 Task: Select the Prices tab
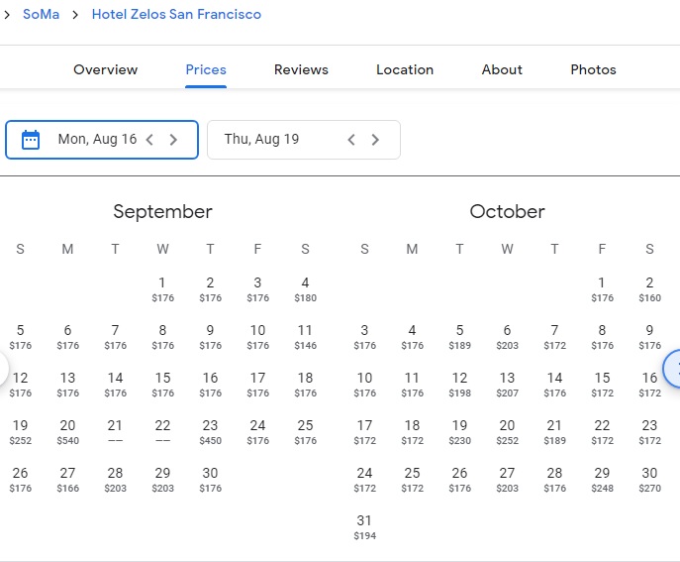click(206, 69)
